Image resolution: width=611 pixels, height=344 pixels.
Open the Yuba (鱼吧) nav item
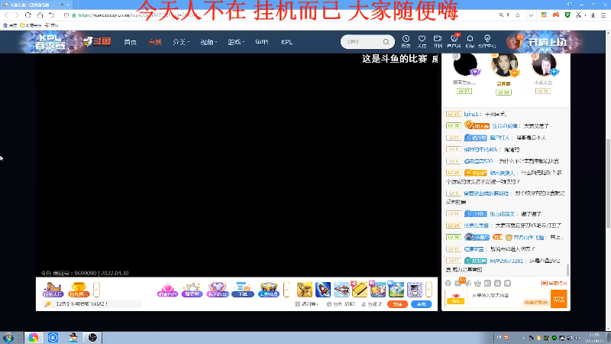click(x=261, y=42)
